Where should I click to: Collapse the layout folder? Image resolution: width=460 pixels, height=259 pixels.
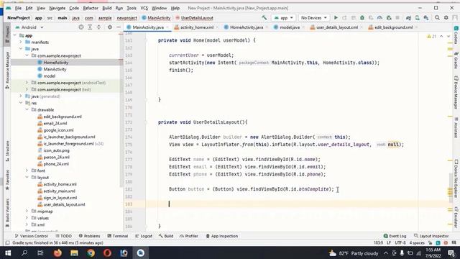(x=27, y=178)
